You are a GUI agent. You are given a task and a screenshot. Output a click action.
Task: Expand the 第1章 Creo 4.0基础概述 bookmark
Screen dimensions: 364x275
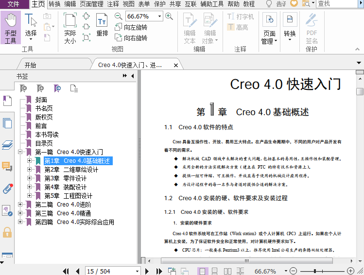(29, 161)
